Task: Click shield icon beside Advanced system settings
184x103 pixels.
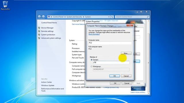Action: click(39, 38)
